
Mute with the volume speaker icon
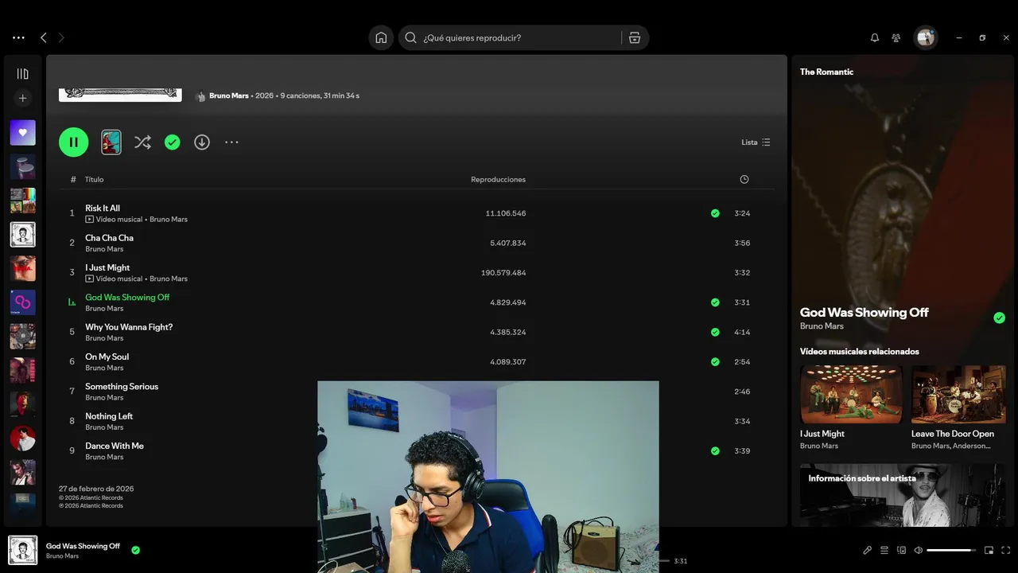(x=919, y=550)
